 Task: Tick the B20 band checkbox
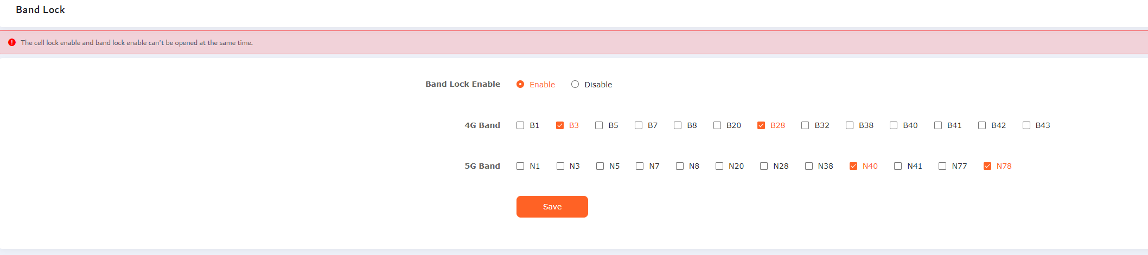coord(717,125)
